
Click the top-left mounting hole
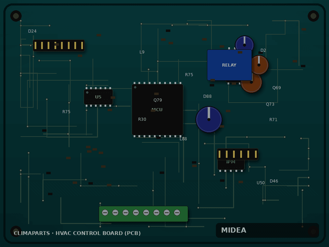pos(16,16)
